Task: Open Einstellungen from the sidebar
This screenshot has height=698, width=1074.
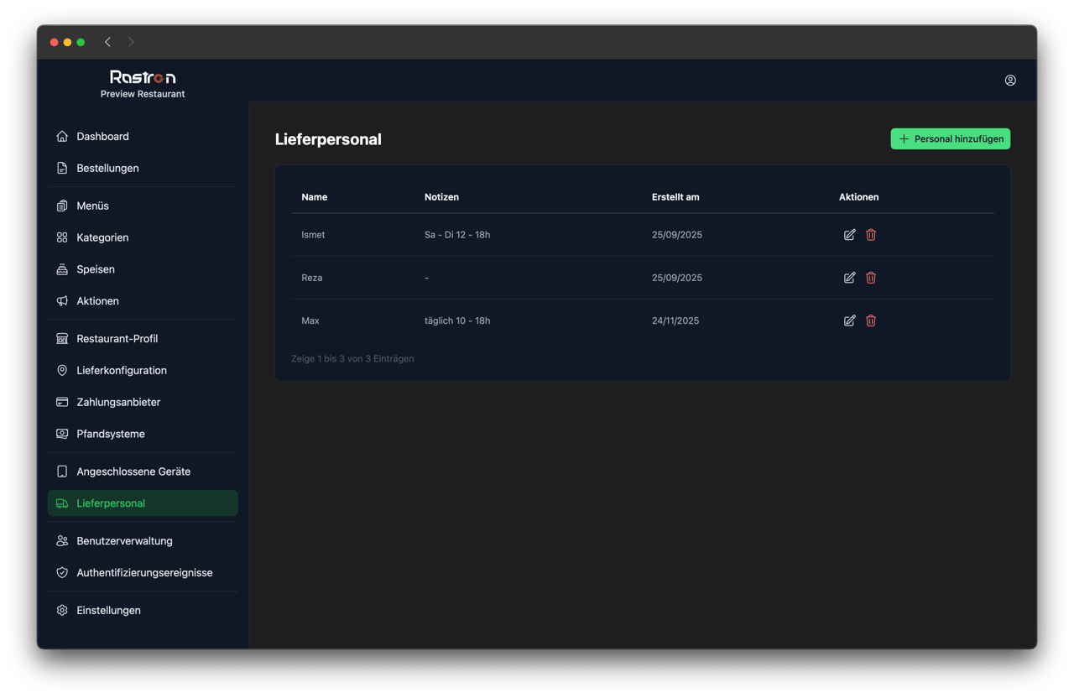Action: 108,611
